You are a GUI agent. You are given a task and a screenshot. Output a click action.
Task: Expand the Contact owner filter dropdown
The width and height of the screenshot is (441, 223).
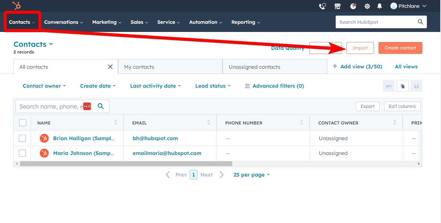point(44,86)
